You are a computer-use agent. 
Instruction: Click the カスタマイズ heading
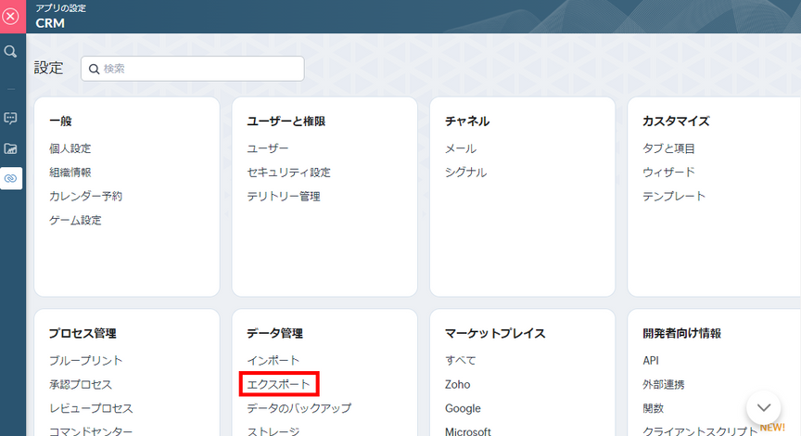point(677,122)
